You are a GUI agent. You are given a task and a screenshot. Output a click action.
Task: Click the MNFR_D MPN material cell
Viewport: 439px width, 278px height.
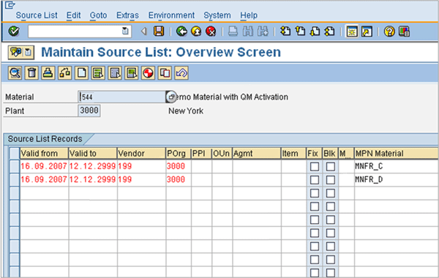(396, 179)
